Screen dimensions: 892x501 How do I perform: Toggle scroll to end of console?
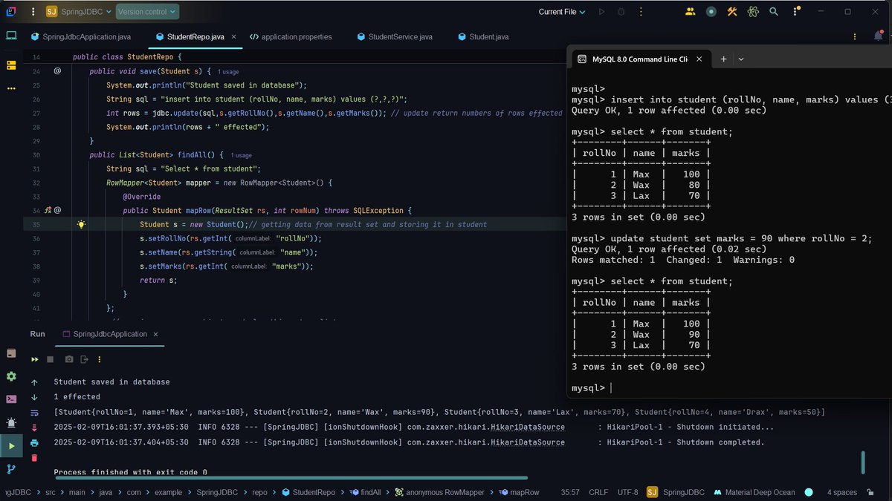pyautogui.click(x=34, y=428)
